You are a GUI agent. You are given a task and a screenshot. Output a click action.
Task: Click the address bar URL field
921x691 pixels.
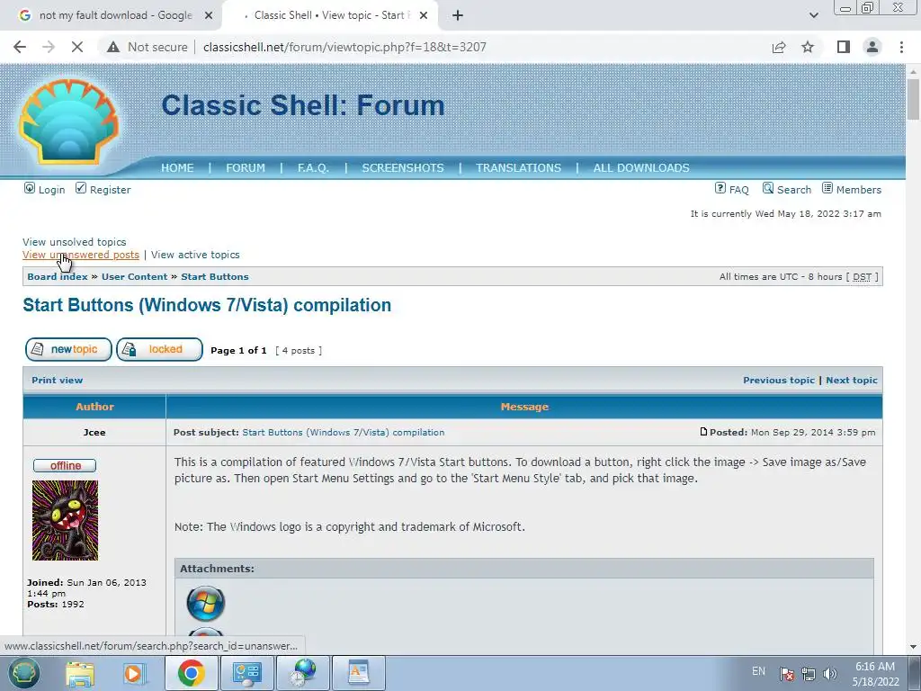[344, 47]
